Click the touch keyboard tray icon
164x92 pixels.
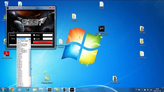(139, 90)
